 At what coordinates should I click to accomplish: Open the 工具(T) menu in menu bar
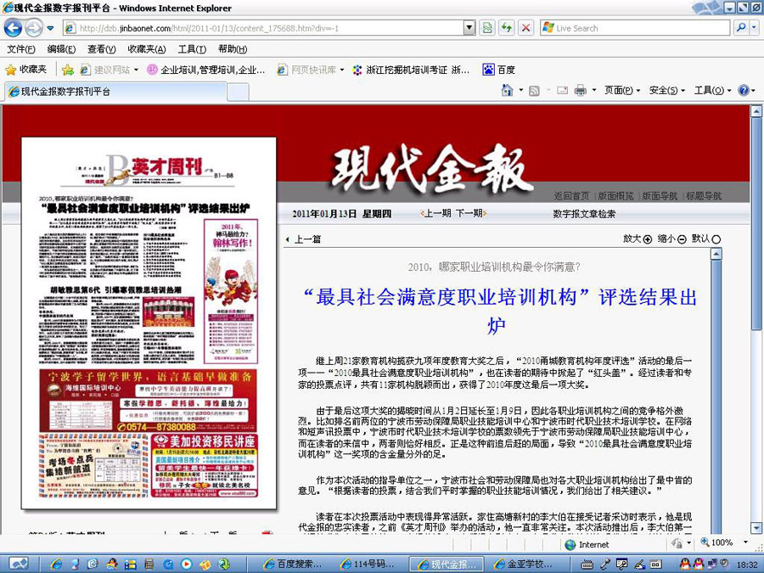(x=192, y=49)
